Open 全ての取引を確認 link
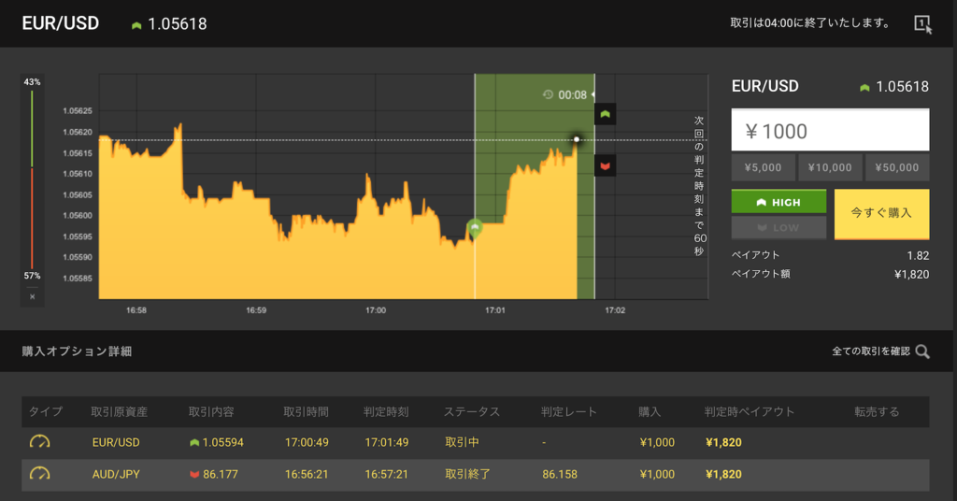This screenshot has width=957, height=501. (x=870, y=351)
